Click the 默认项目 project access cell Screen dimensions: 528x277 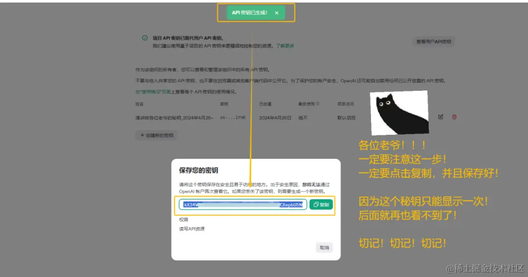pos(346,118)
